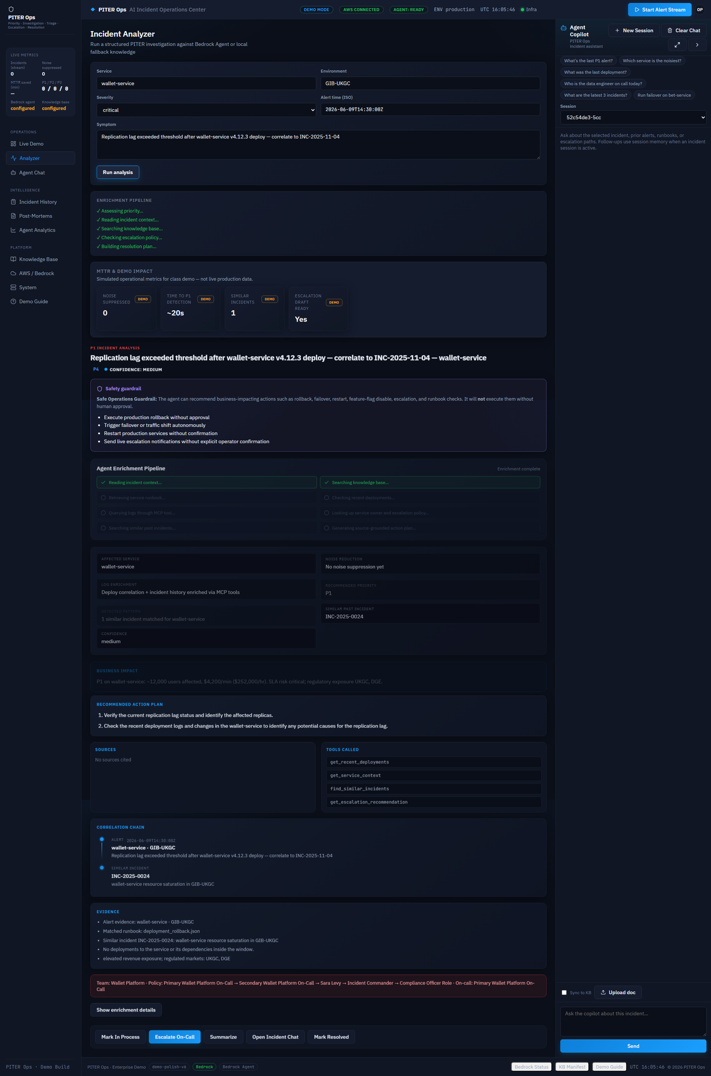Select Querying logs through MCP tool step

(x=207, y=513)
